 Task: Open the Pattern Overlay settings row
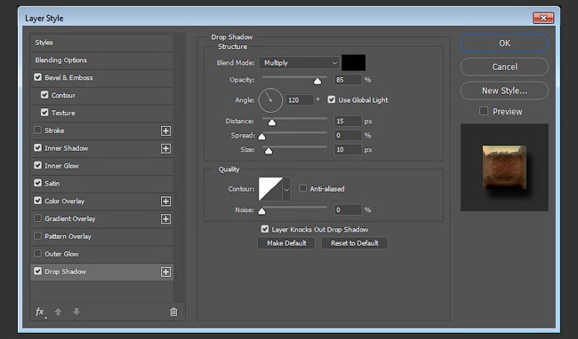coord(101,236)
